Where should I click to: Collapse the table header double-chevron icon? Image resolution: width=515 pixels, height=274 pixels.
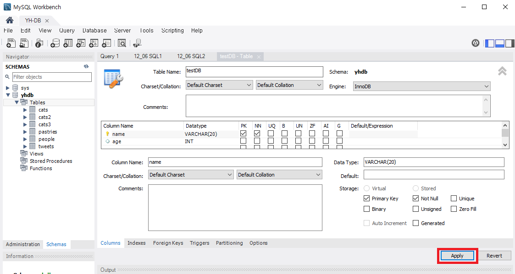point(502,71)
